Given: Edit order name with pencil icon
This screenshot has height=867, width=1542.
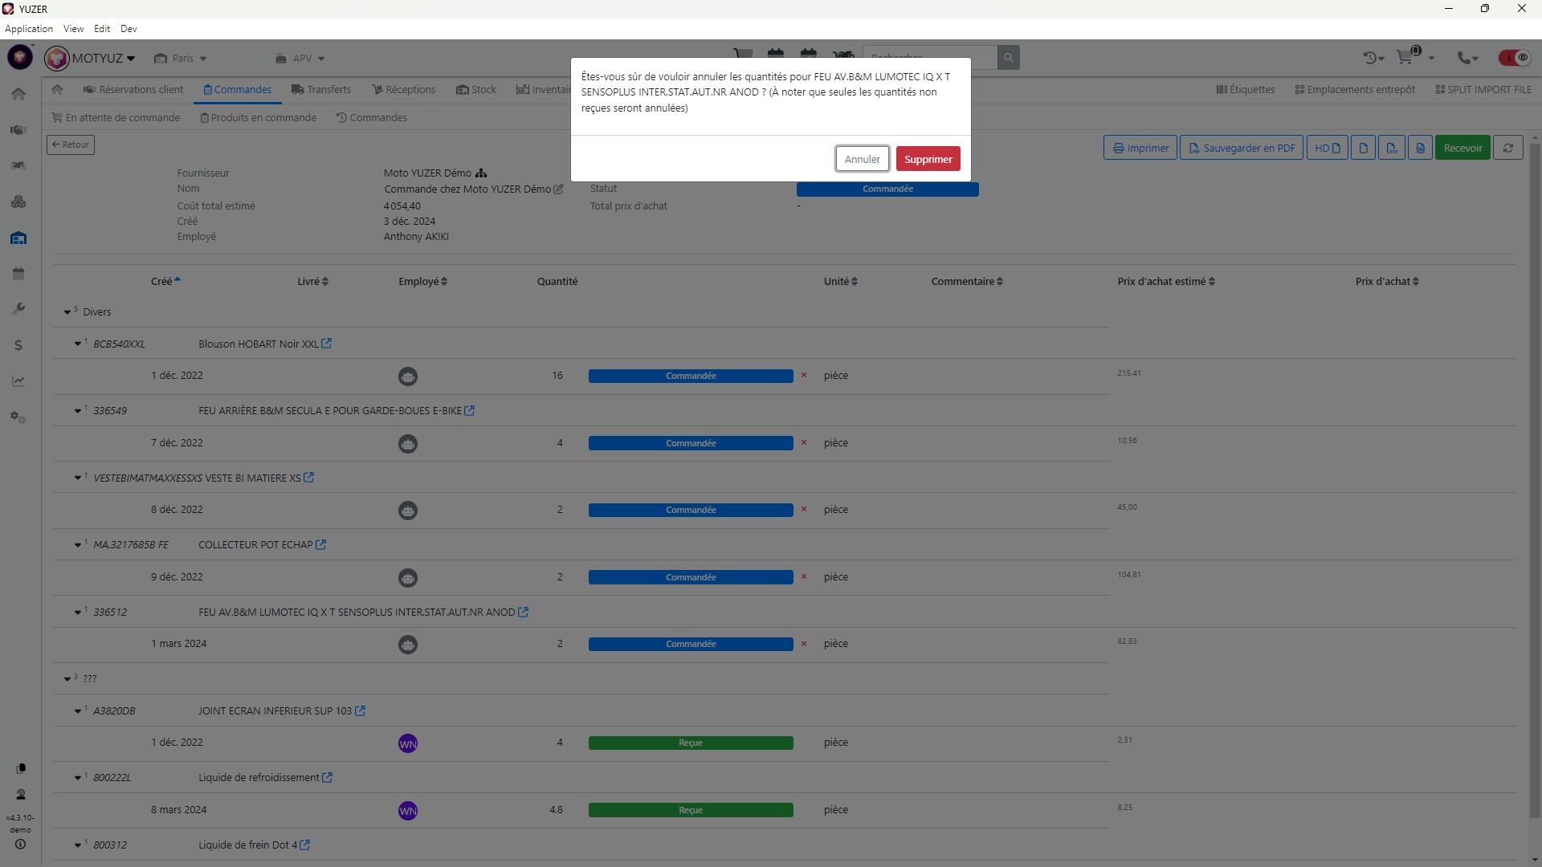Looking at the screenshot, I should tap(558, 189).
